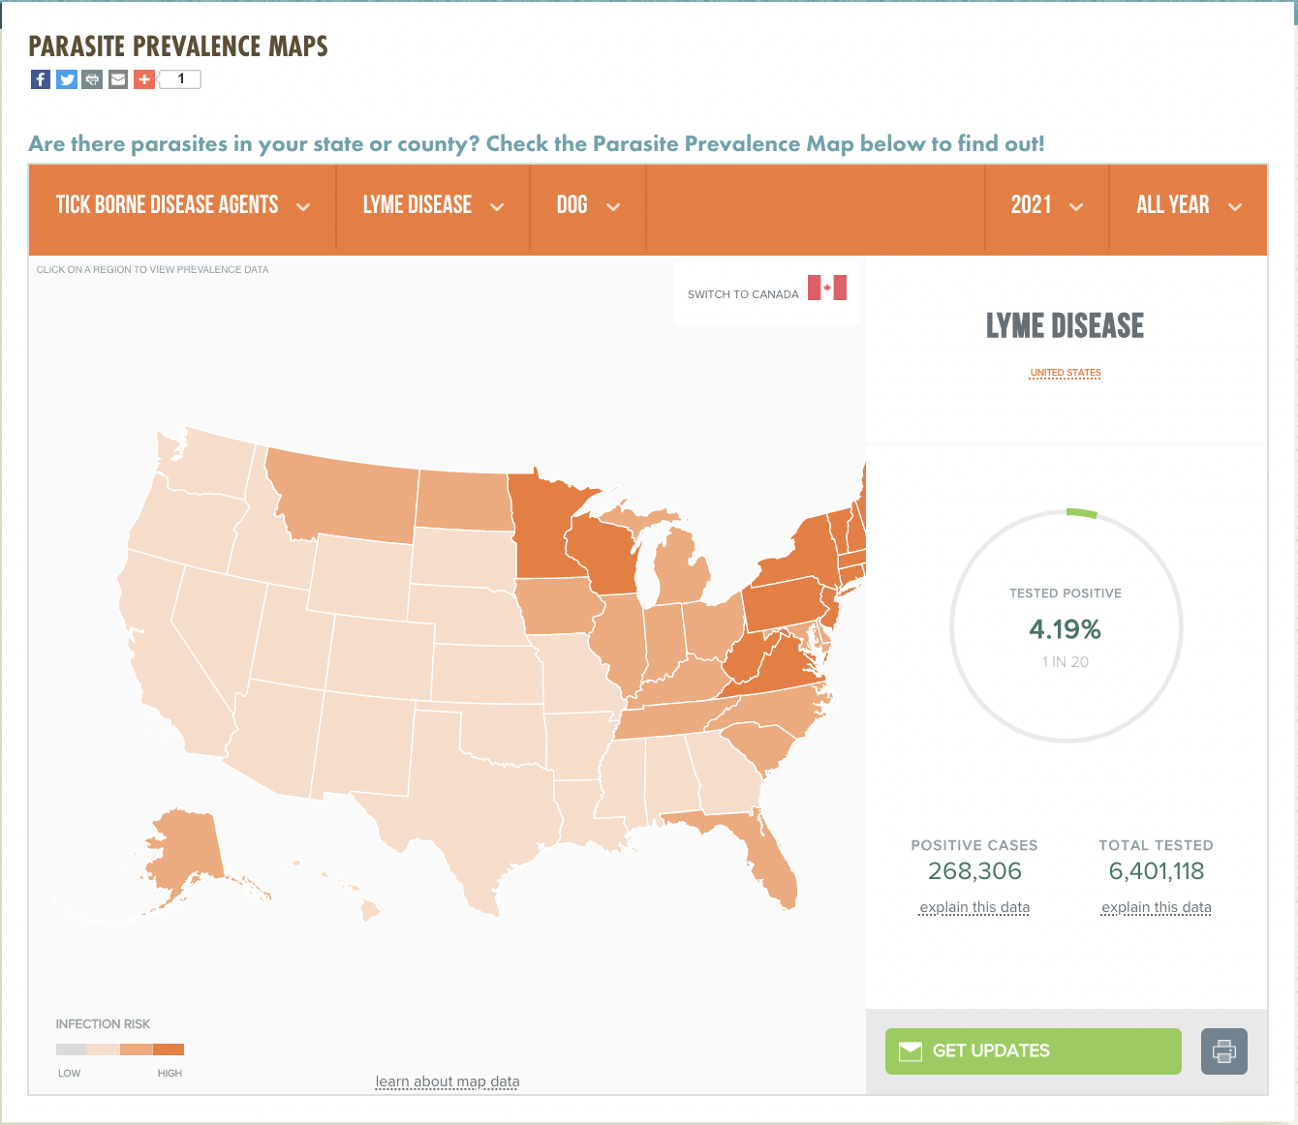Click the envelope icon on Get Updates
The image size is (1298, 1125).
(911, 1051)
